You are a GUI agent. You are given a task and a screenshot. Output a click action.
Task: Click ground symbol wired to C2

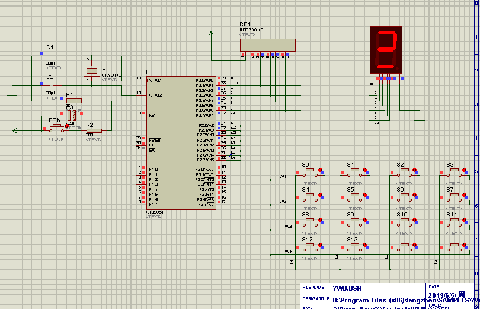coord(12,98)
